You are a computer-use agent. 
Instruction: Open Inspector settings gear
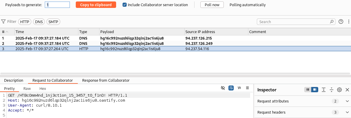pyautogui.click(x=339, y=90)
